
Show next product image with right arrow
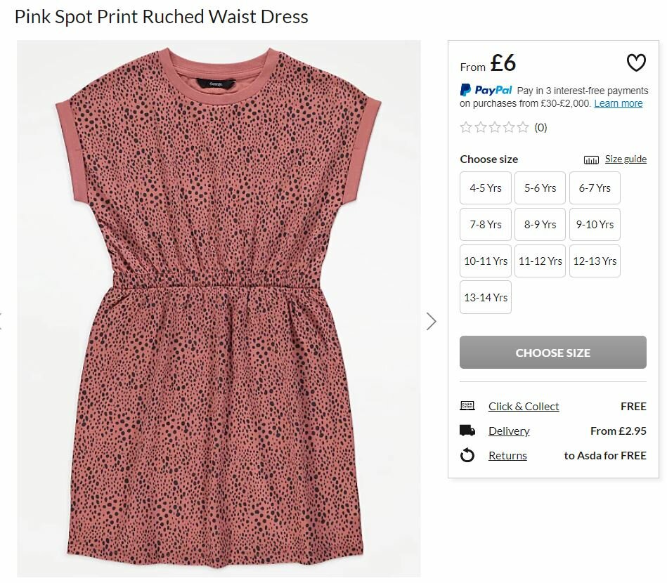point(431,321)
